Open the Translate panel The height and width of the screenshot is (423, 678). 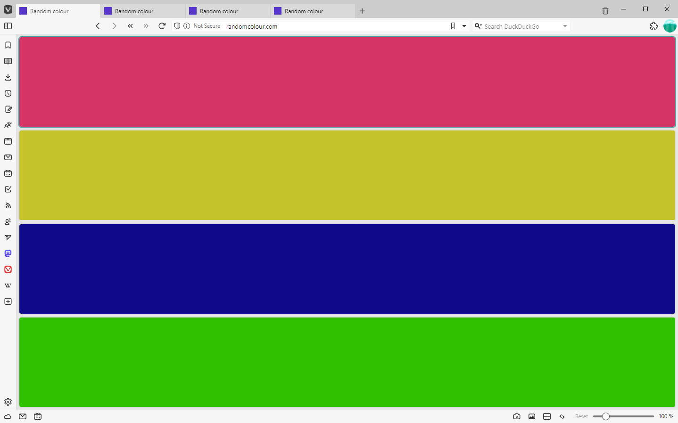[8, 125]
